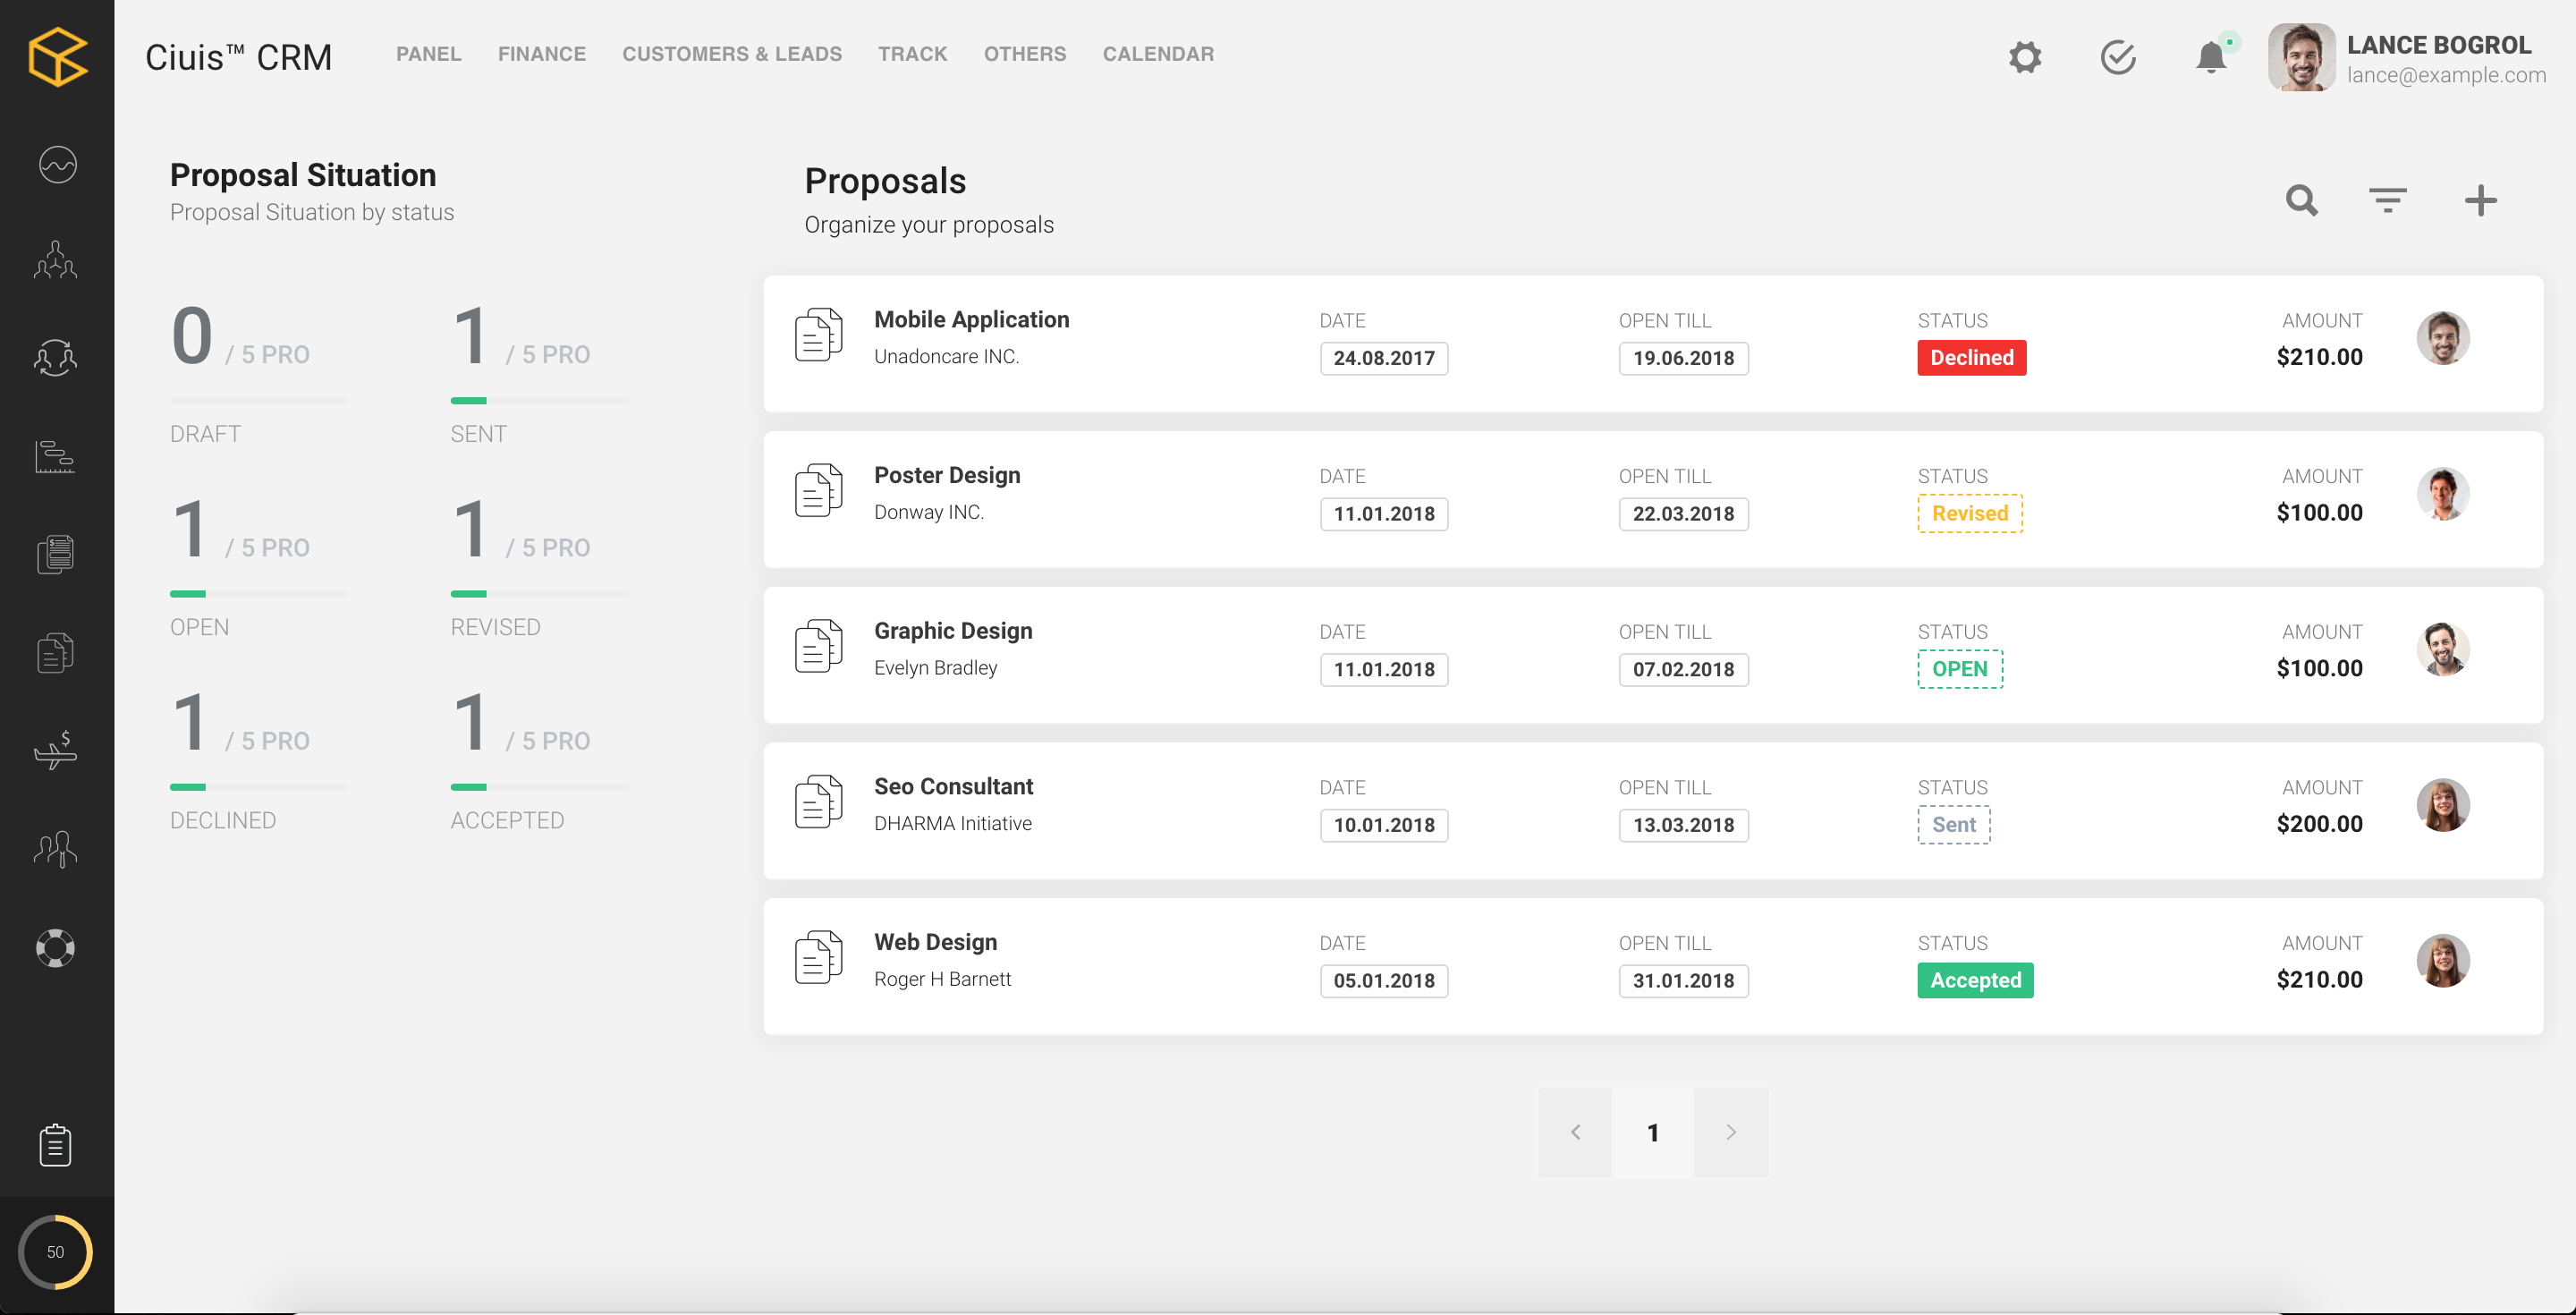The image size is (2576, 1315).
Task: Add a new proposal with plus icon
Action: (x=2480, y=200)
